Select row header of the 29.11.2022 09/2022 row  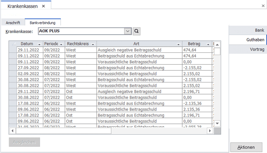pos(13,50)
